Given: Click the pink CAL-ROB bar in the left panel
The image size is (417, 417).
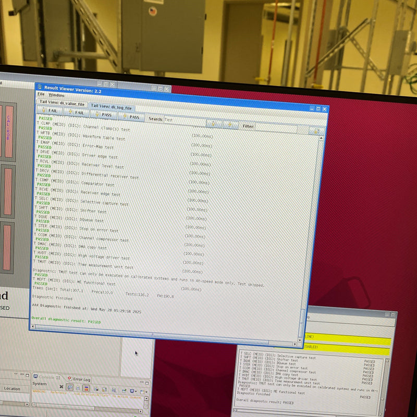Looking at the screenshot, I should [9, 131].
